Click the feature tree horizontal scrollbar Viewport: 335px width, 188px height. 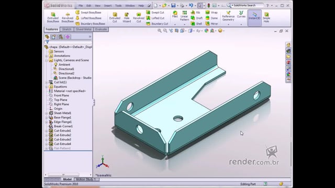(63, 175)
